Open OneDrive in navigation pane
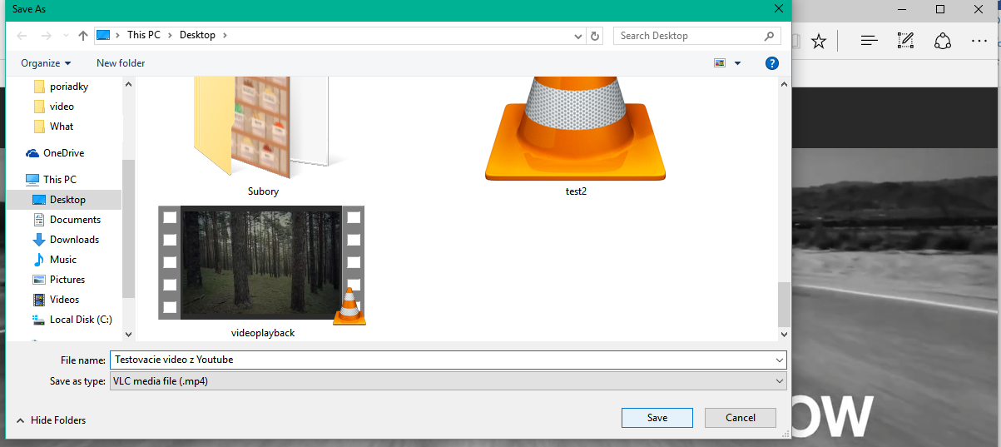Viewport: 1001px width, 447px height. (63, 153)
